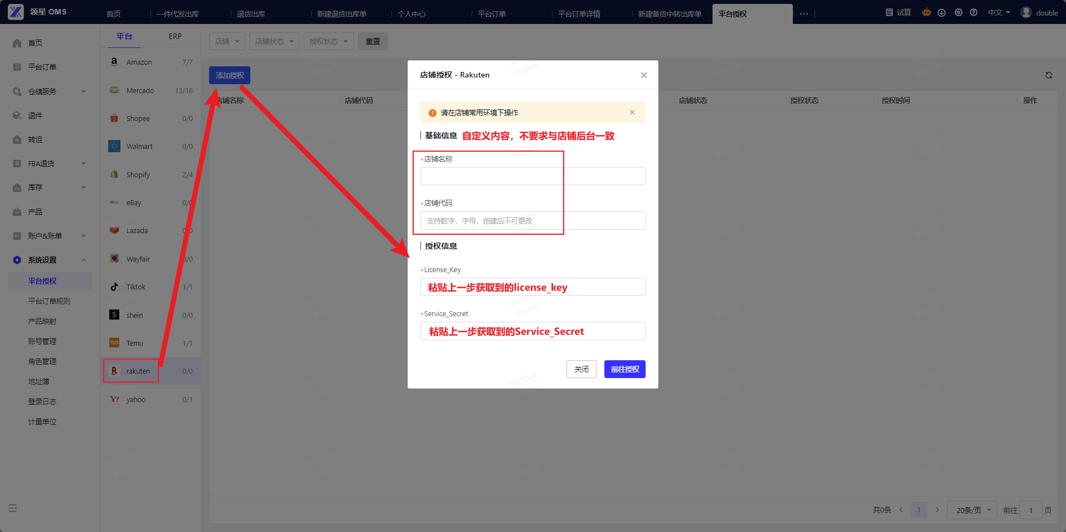Select the Wayfair platform icon
Viewport: 1066px width, 532px height.
[x=114, y=259]
